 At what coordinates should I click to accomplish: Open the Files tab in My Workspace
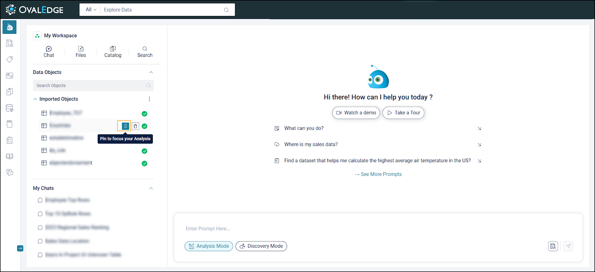(81, 52)
